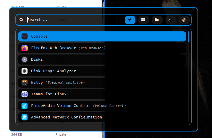Open Advanced Network Configuration

[x=102, y=117]
